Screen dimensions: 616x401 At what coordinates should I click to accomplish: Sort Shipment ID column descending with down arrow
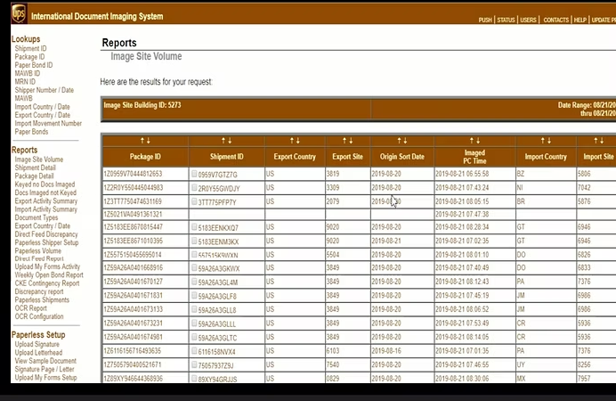pos(230,141)
